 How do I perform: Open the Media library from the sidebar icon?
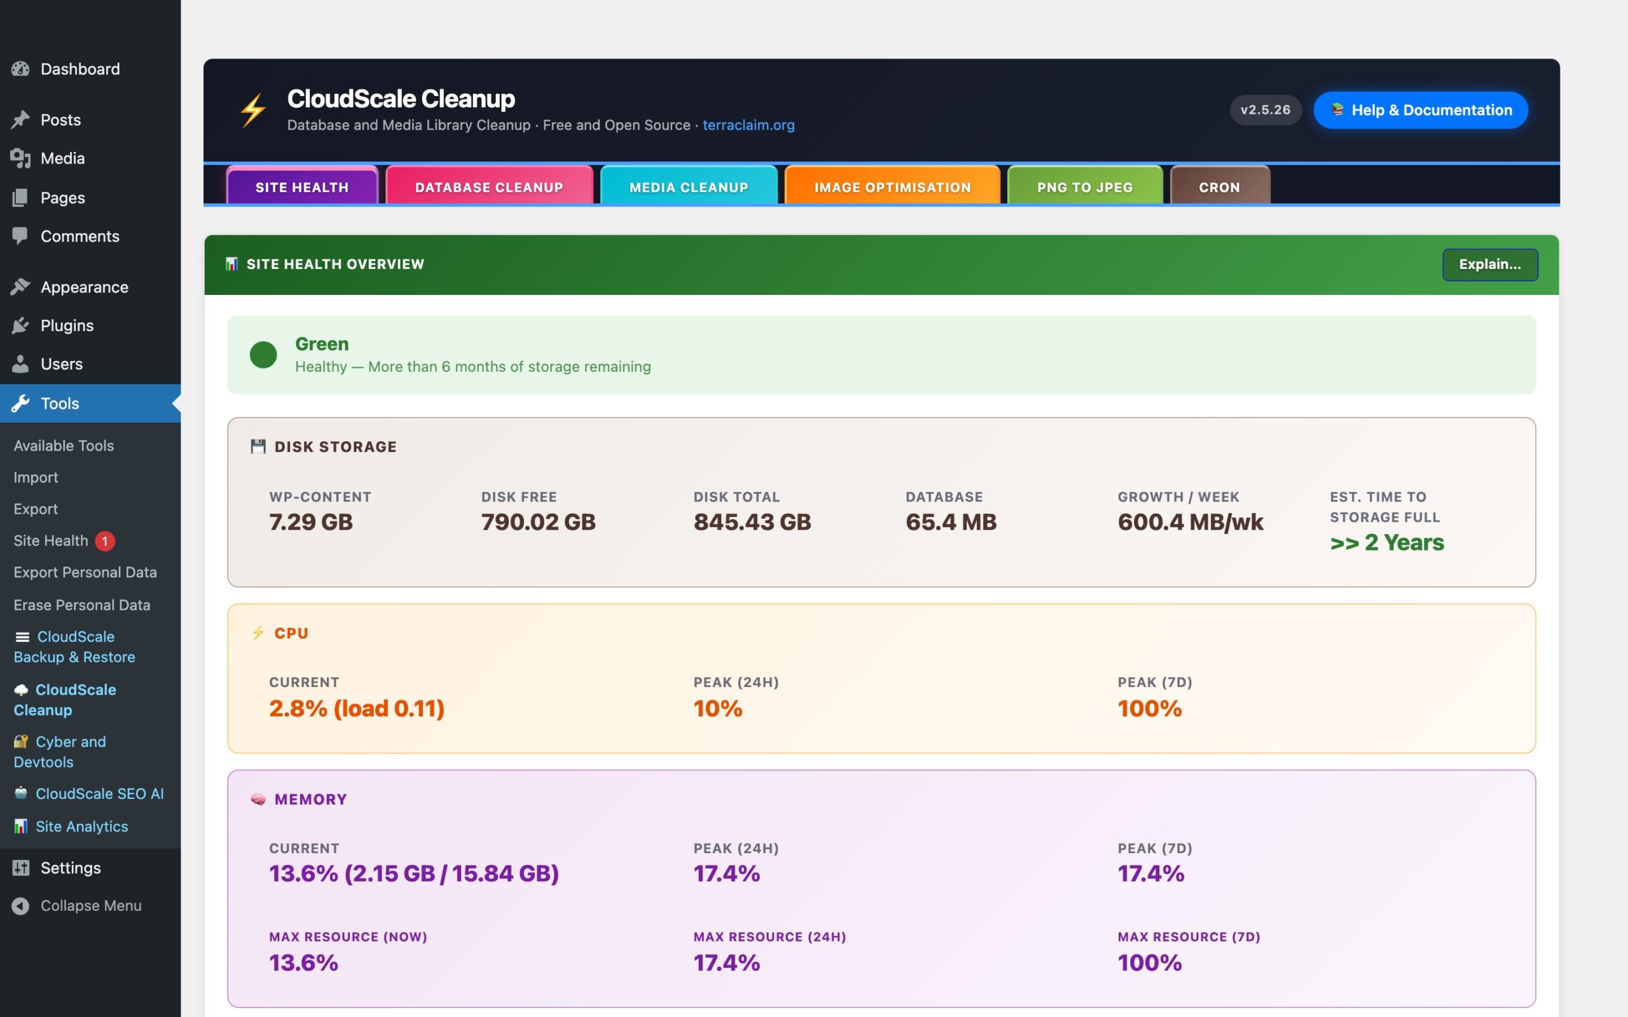(21, 158)
